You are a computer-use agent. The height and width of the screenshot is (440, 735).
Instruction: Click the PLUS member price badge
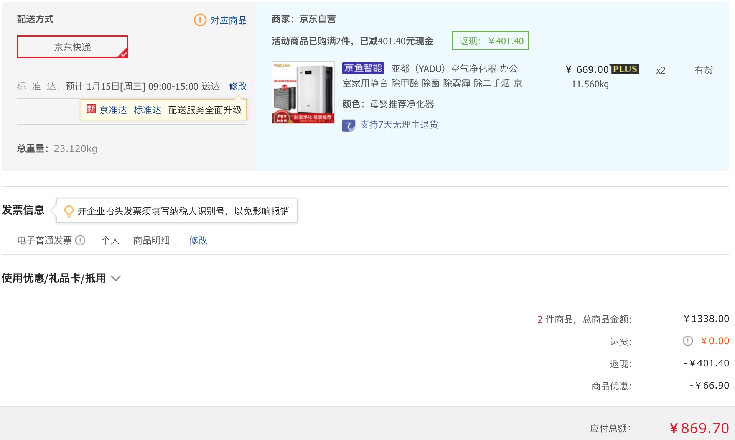625,69
